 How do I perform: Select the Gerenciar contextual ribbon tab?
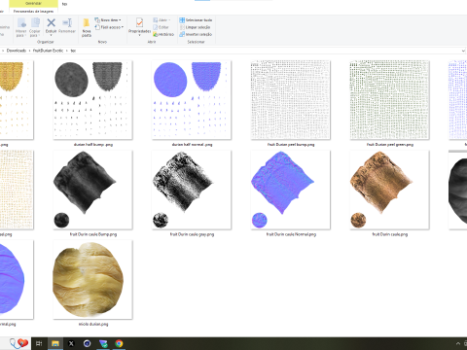pyautogui.click(x=33, y=4)
